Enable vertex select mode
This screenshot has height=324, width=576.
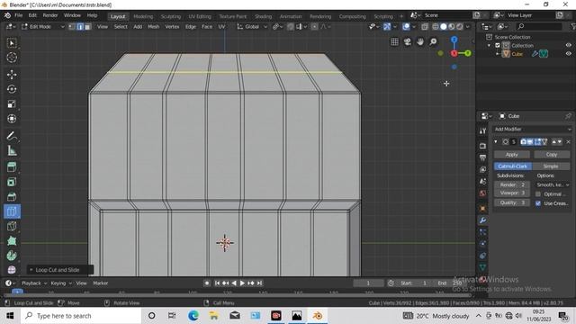click(72, 26)
